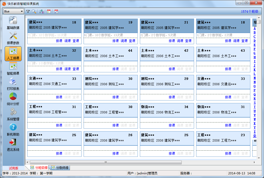Click the filter funnel toolbar icon

[28, 11]
